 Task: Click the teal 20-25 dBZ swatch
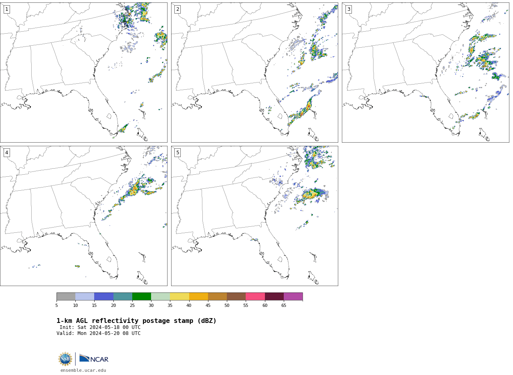(123, 296)
